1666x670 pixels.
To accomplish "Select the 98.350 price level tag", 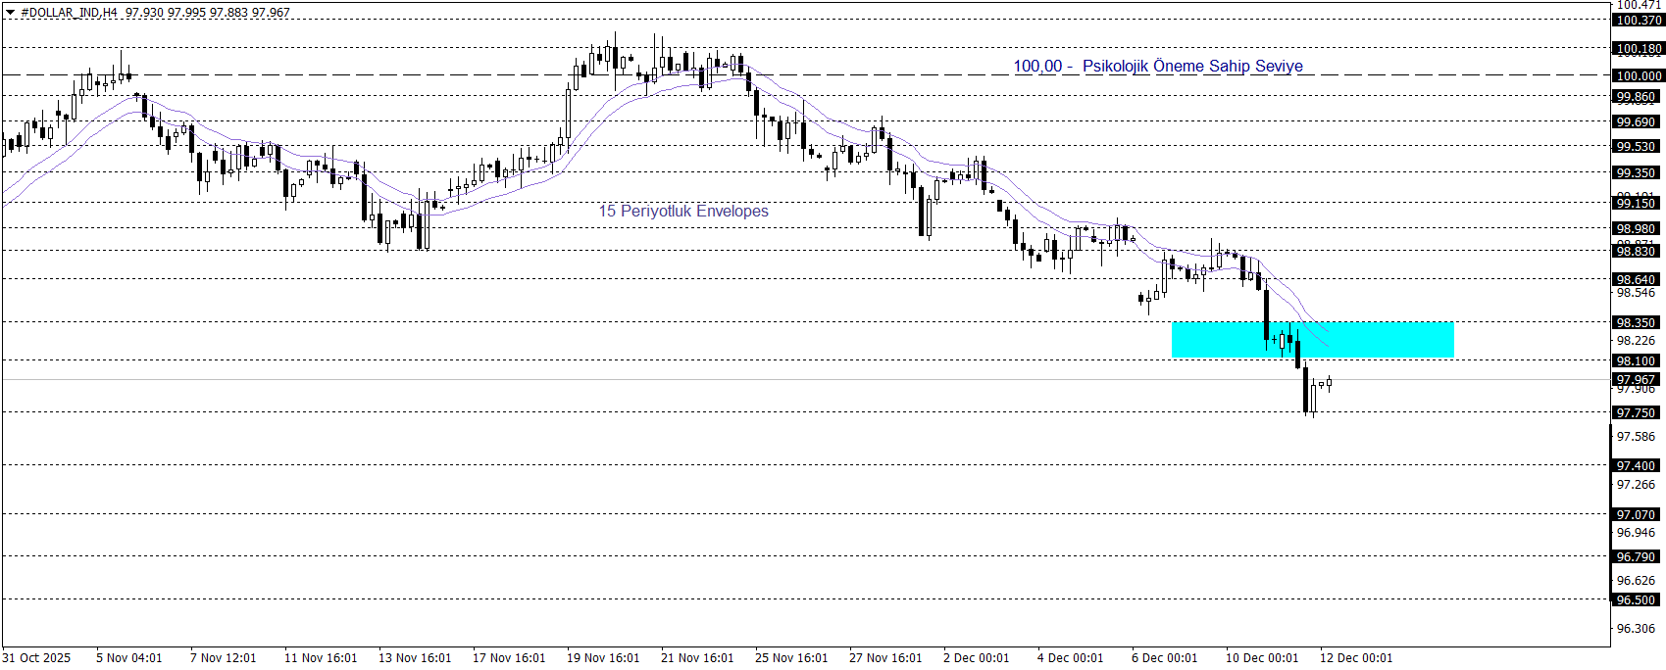I will pos(1636,322).
